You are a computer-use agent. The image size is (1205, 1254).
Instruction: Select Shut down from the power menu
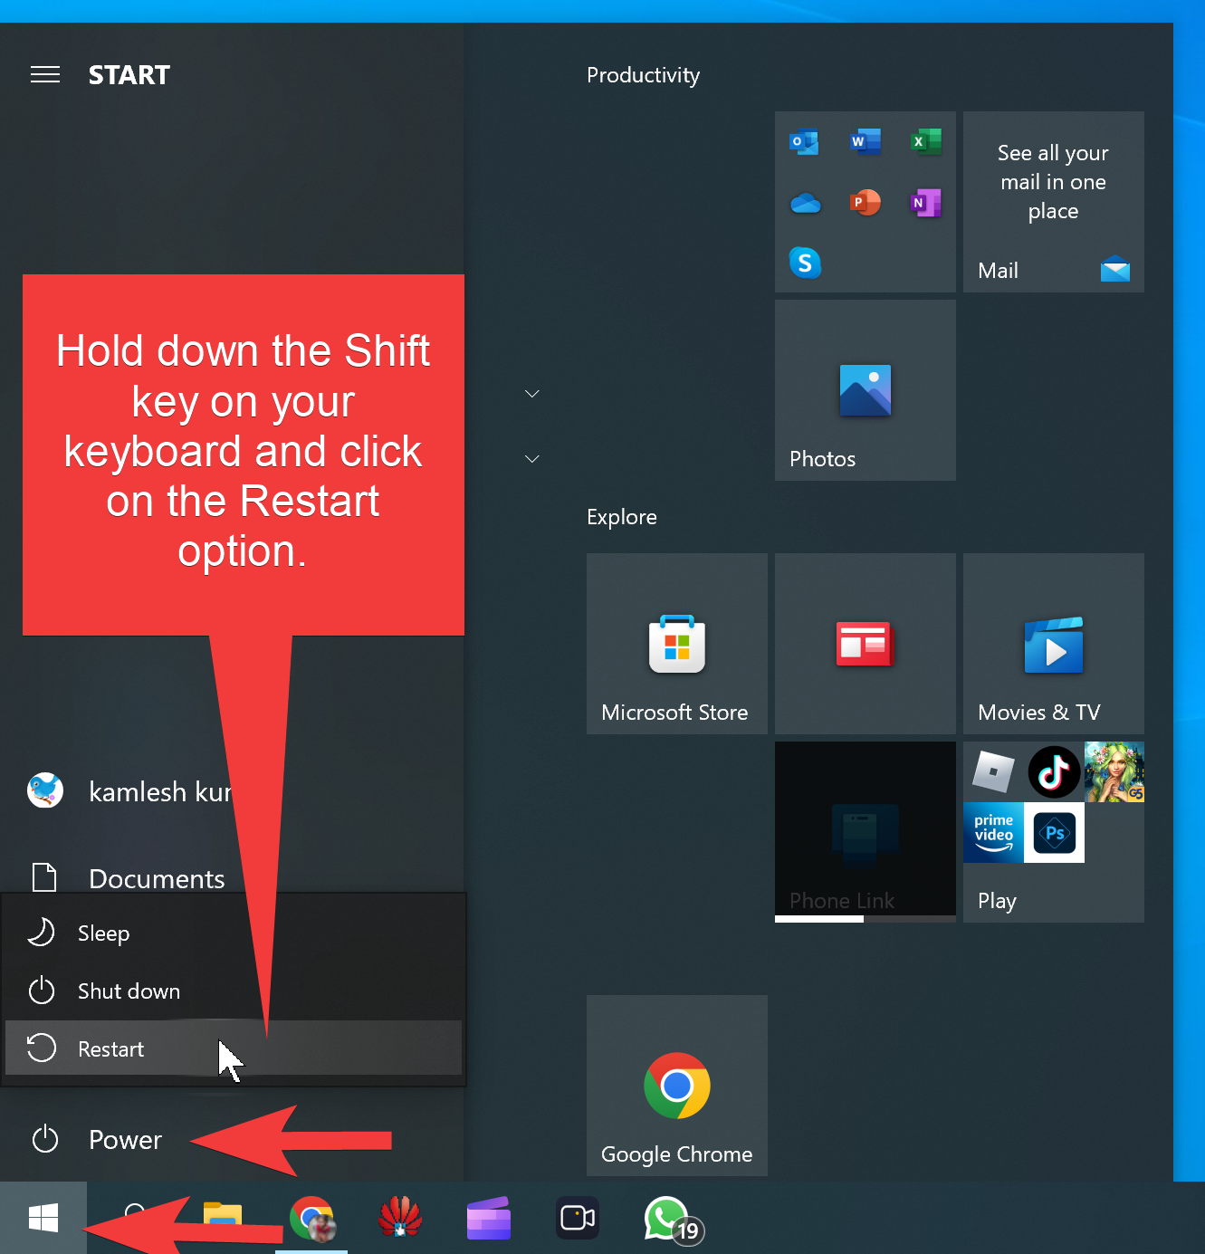[x=234, y=991]
